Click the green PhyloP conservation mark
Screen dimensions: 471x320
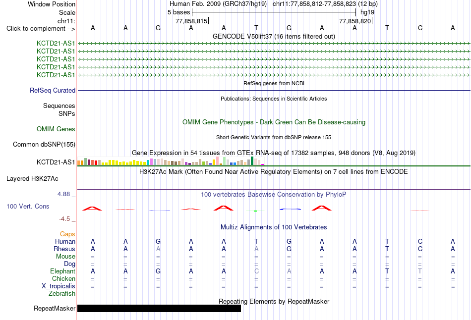(255, 211)
